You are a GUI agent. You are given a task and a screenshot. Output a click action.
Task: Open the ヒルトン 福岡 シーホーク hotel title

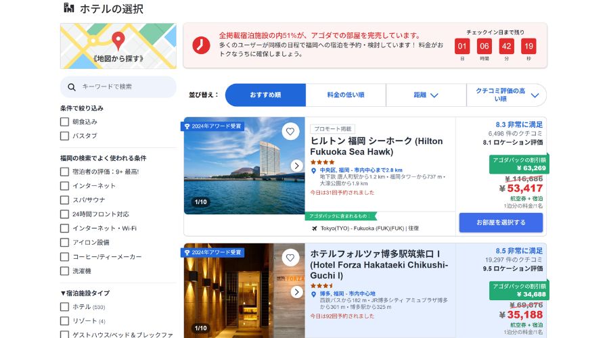[376, 146]
